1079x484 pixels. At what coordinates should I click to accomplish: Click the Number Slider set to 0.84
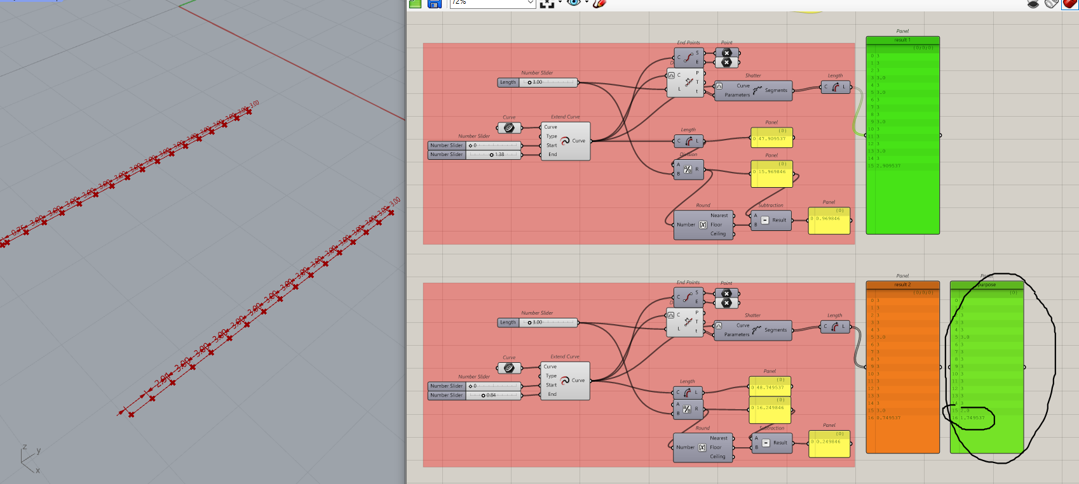click(475, 395)
